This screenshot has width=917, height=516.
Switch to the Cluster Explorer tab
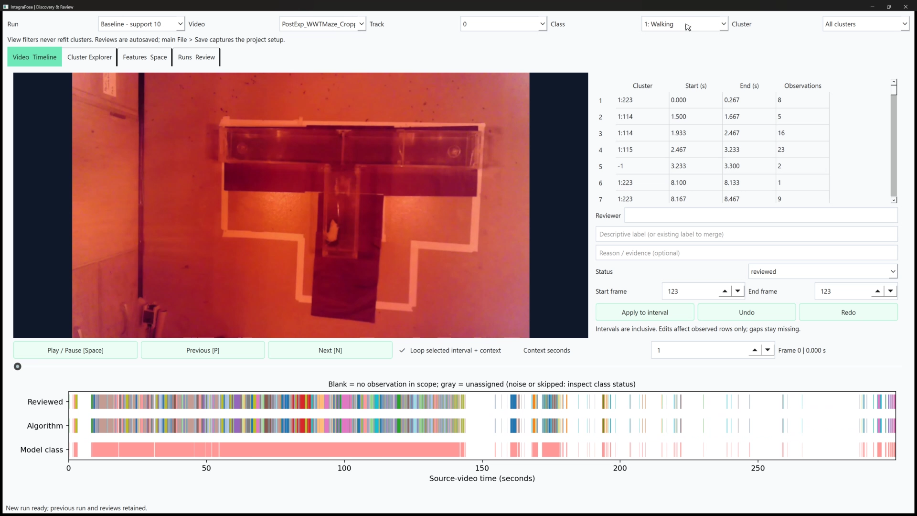click(x=89, y=57)
